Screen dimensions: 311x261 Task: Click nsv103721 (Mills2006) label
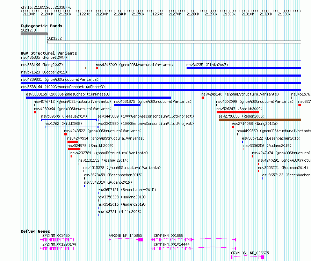pos(120,212)
